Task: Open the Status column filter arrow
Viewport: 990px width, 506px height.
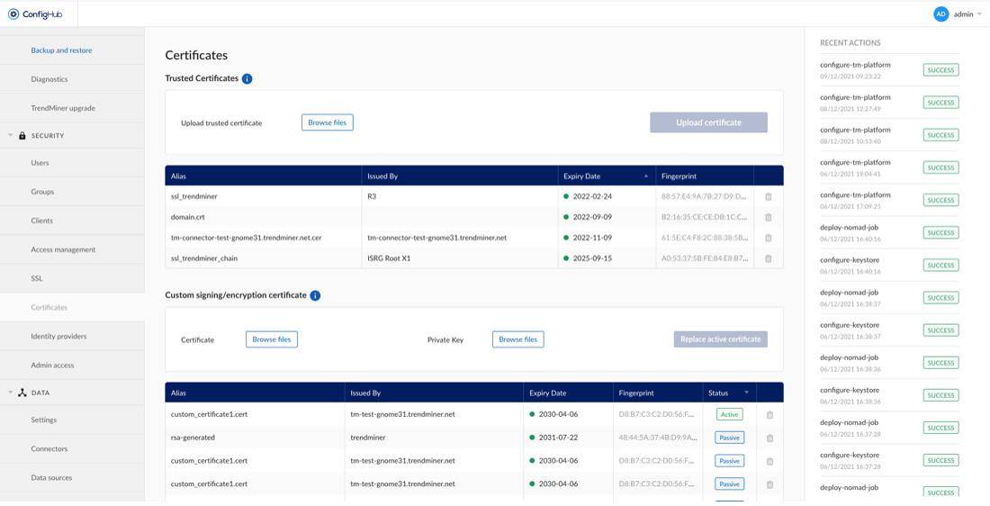Action: tap(746, 393)
